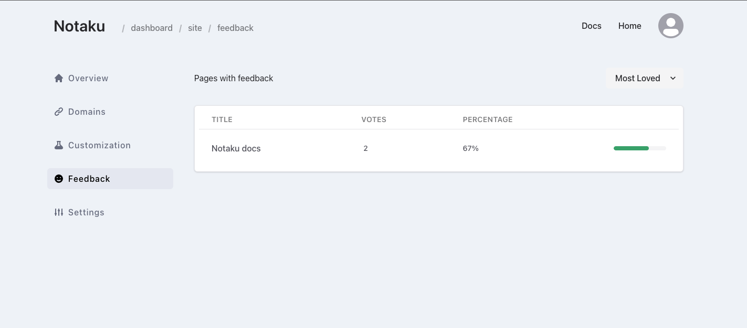
Task: Navigate to Home in the header
Action: [630, 26]
